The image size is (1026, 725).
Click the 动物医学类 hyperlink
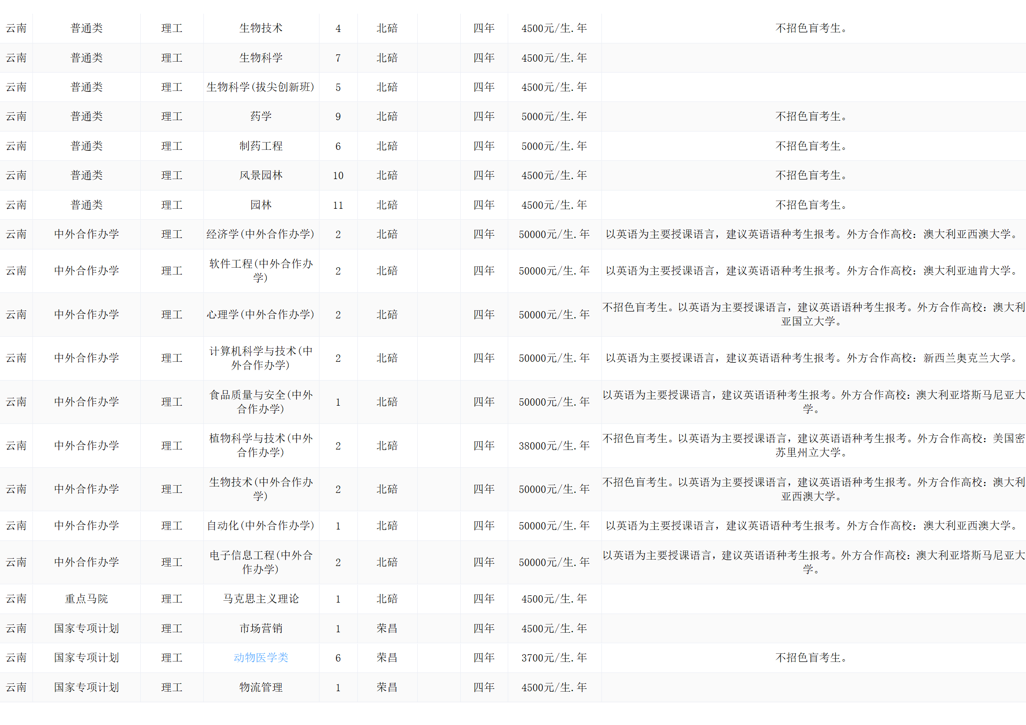(x=261, y=657)
